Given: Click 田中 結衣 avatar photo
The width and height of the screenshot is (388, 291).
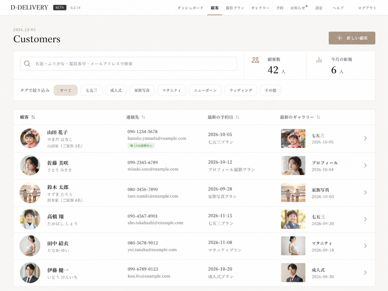Looking at the screenshot, I should [x=30, y=246].
